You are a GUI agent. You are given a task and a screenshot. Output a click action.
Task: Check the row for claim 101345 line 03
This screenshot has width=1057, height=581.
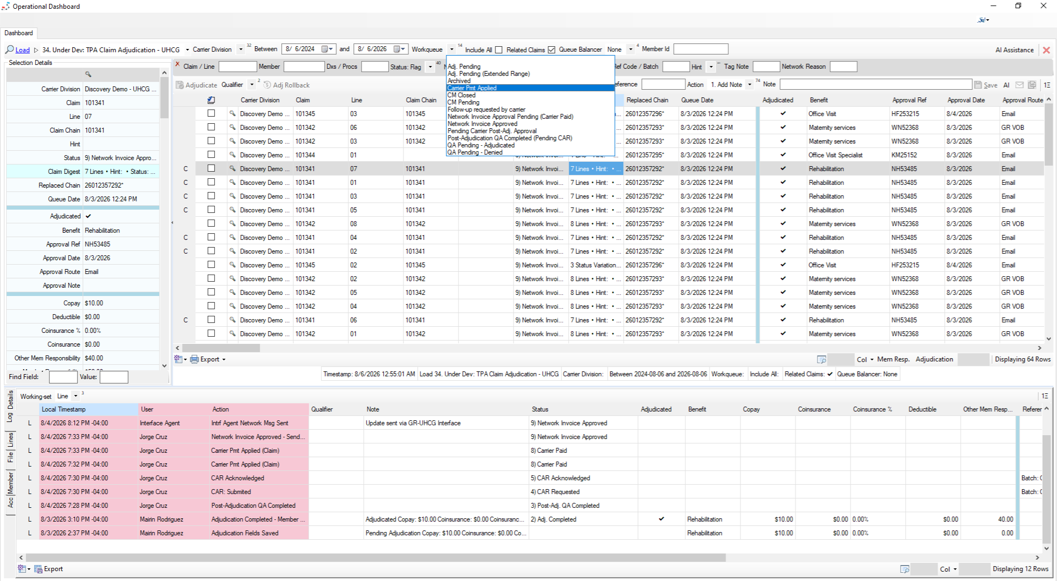click(x=211, y=113)
